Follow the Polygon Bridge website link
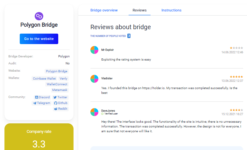Screen dimensions: 247x150 click(56, 71)
